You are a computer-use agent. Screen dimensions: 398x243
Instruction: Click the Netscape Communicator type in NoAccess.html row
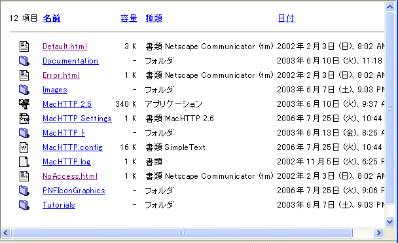click(209, 176)
